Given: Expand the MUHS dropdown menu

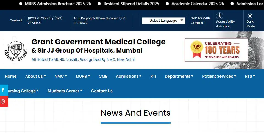Looking at the screenshot, I should click(83, 76).
